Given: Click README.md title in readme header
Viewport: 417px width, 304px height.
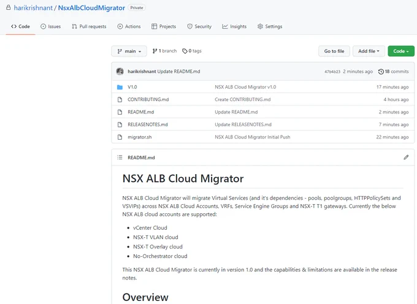Looking at the screenshot, I should 141,158.
